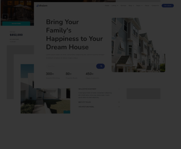181x149 pixels.
Task: Click teal badge on courtyard photo corner
Action: tap(67, 112)
